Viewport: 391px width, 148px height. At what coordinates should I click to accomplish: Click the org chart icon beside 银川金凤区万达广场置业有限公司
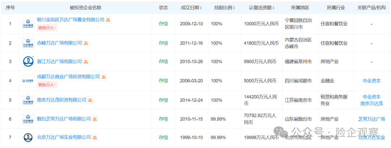point(109,20)
